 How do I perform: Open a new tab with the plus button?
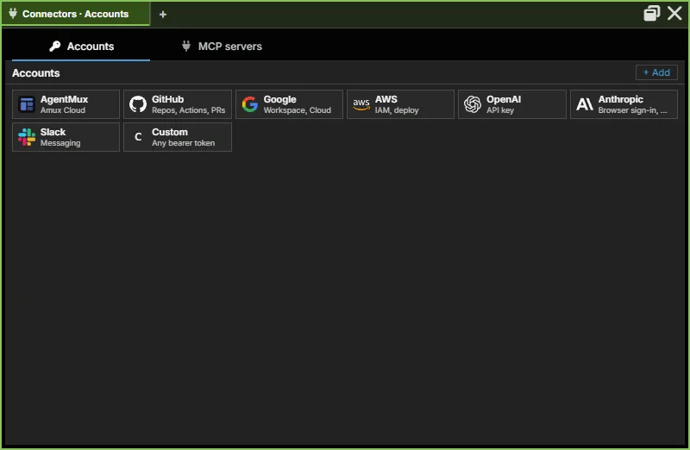coord(163,15)
